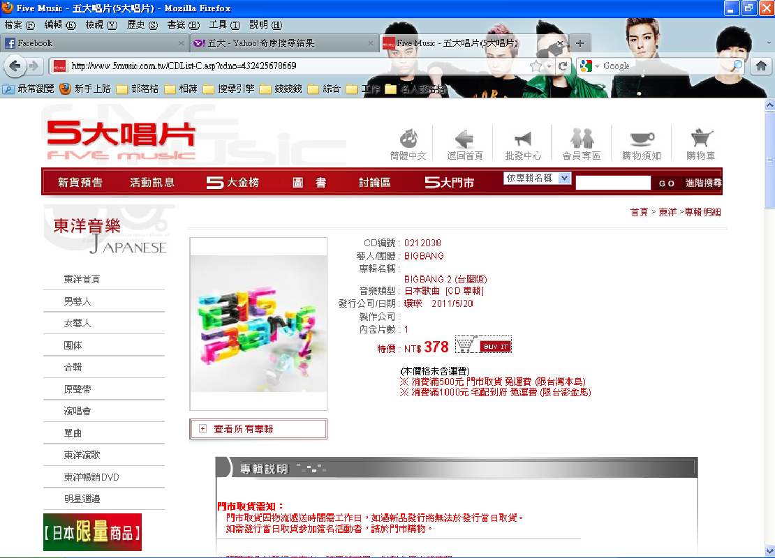Click the 首頁 breadcrumb link
Viewport: 775px width, 558px height.
tap(639, 212)
